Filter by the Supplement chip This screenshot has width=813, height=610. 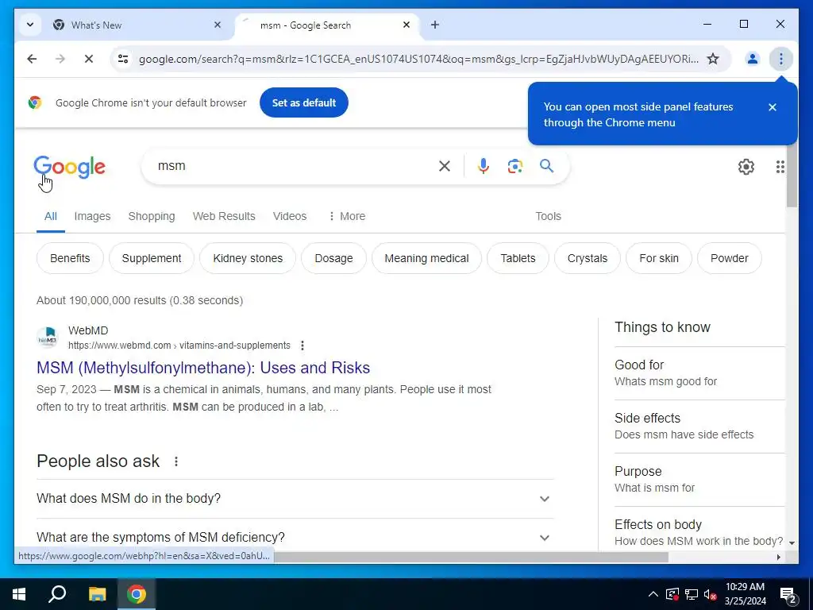[x=152, y=258]
